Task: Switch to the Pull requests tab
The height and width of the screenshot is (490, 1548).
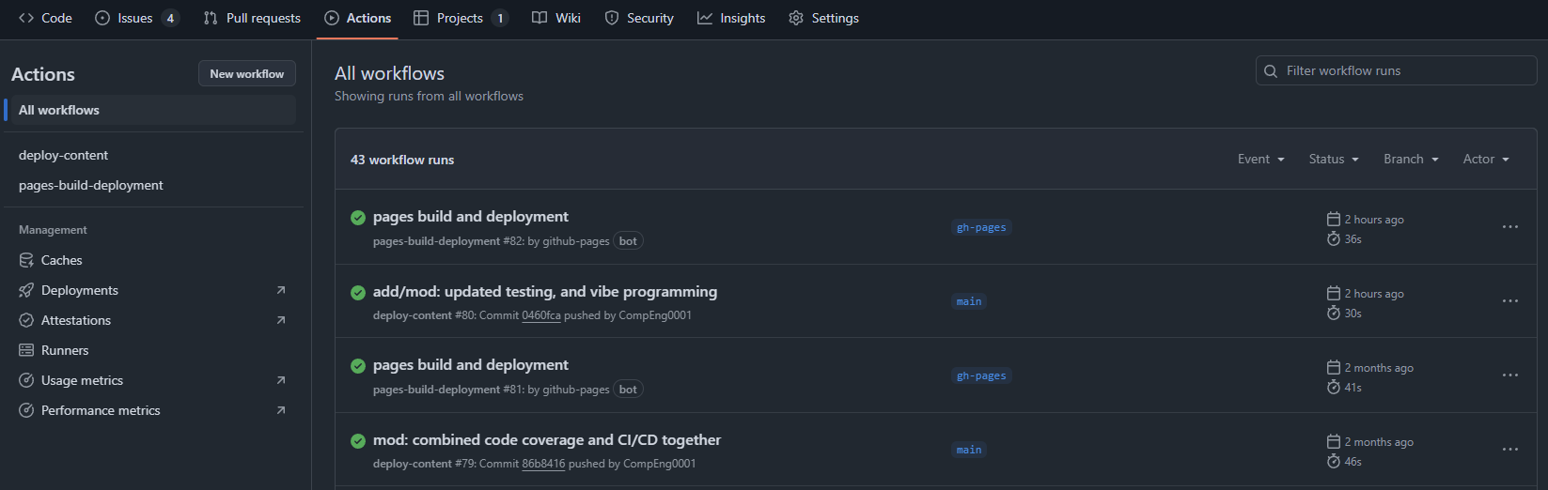Action: click(x=252, y=18)
